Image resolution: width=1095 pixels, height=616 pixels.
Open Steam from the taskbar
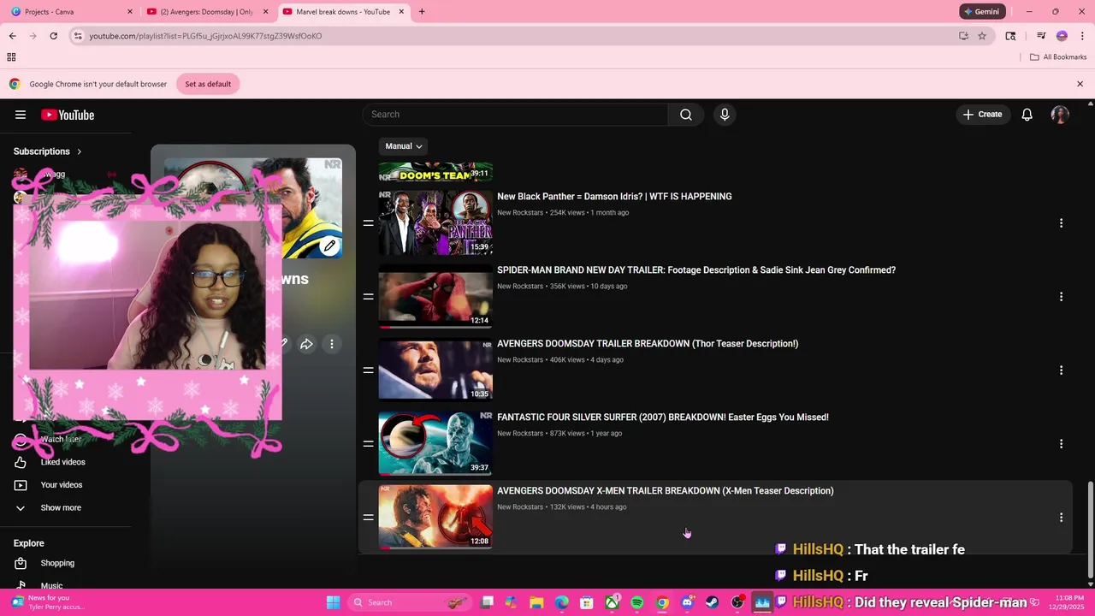pyautogui.click(x=712, y=602)
